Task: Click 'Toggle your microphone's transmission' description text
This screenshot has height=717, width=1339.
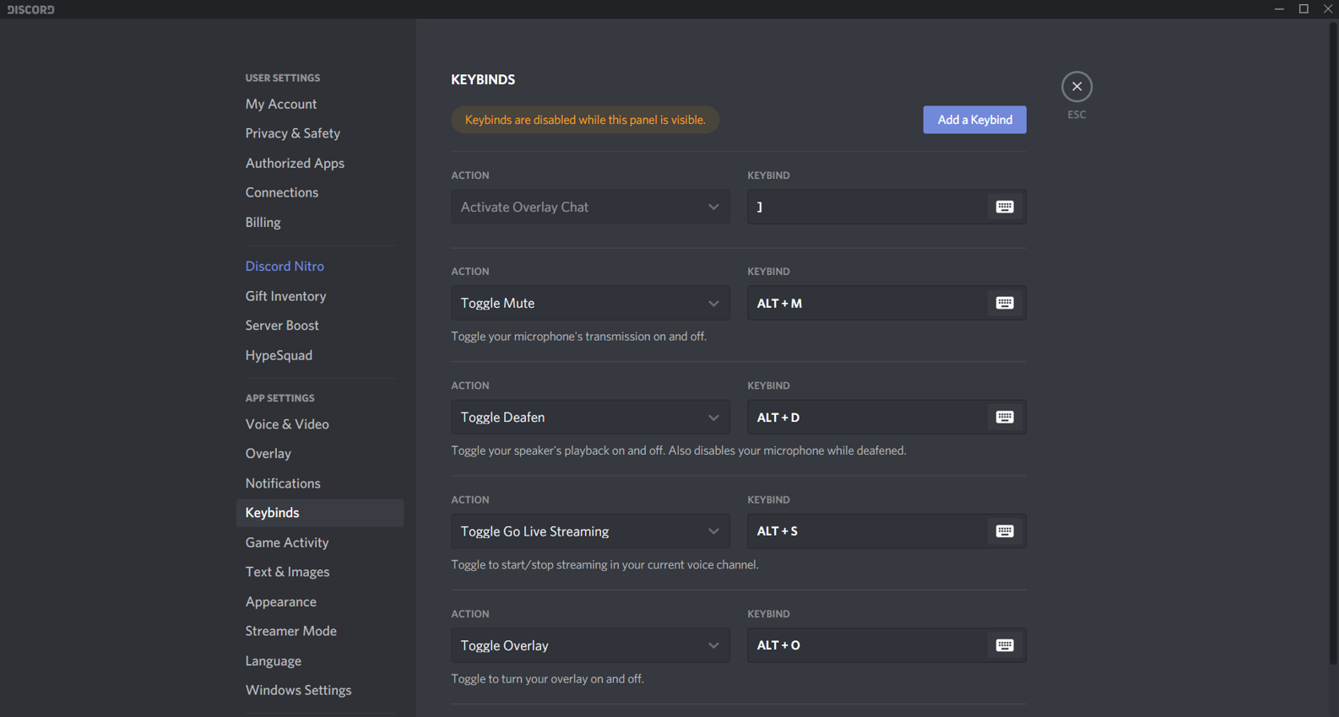Action: click(578, 337)
